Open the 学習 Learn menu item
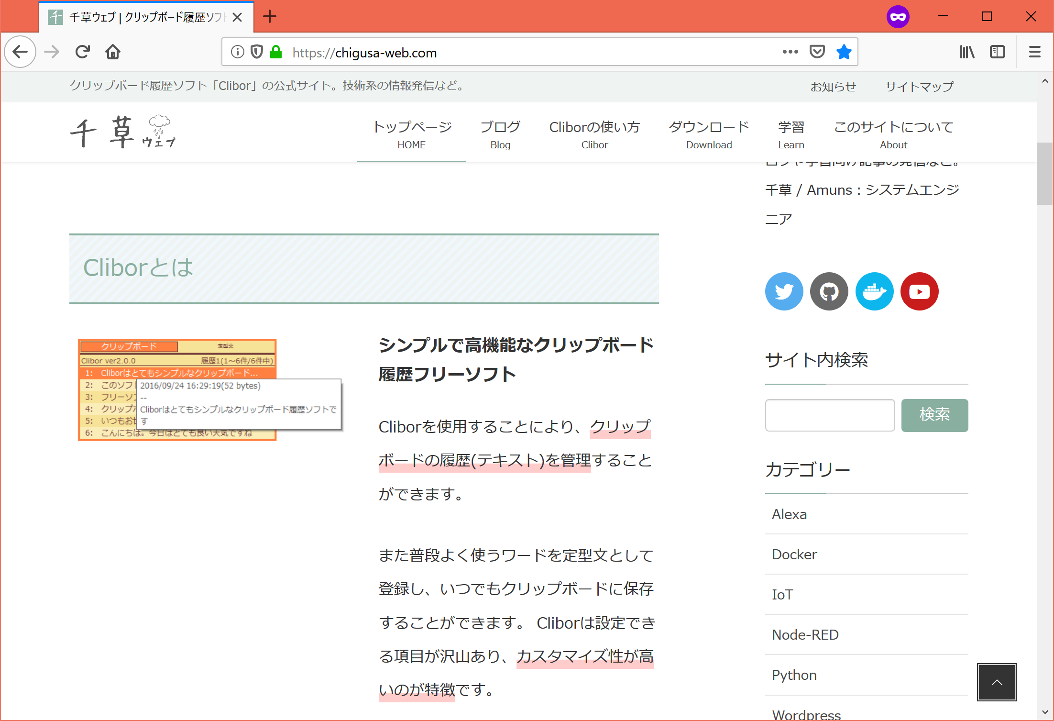Viewport: 1054px width, 721px height. point(791,134)
